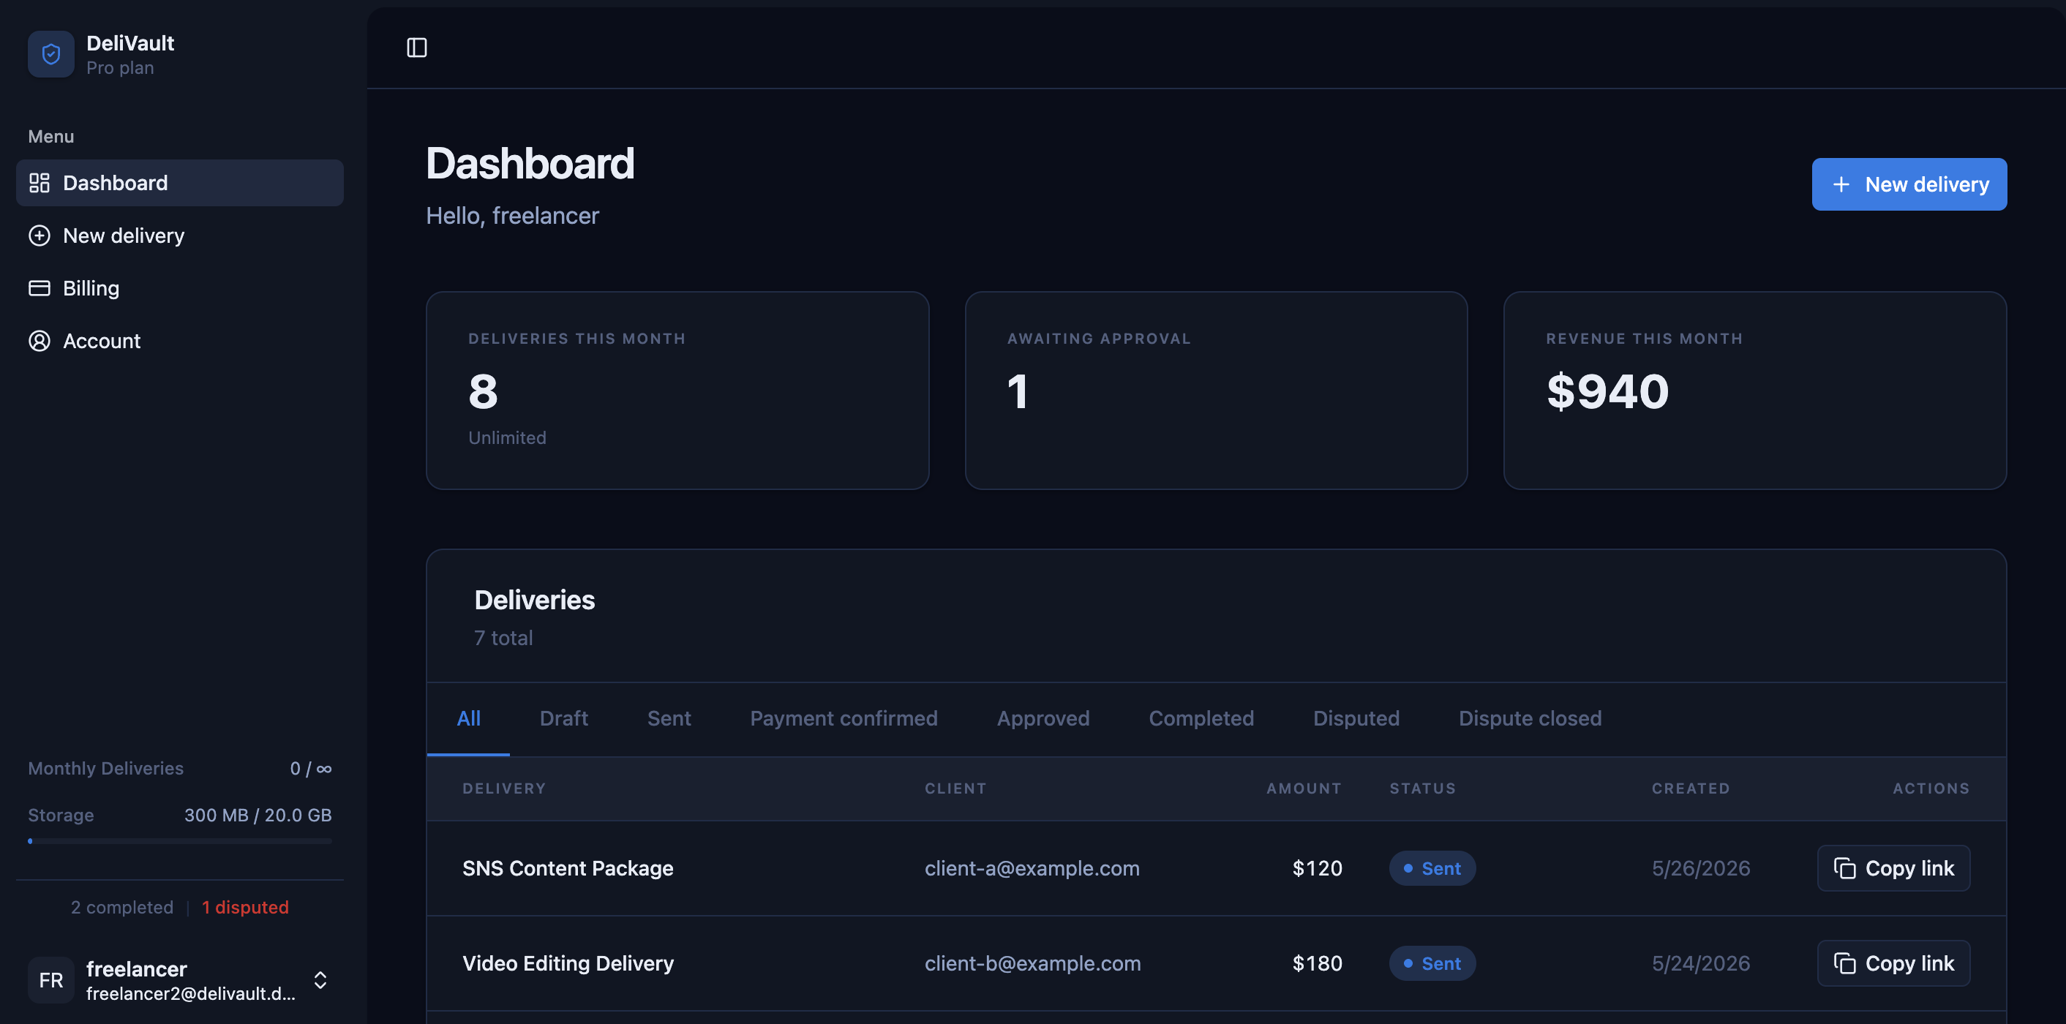Click the copy icon in Video Editing Delivery row
This screenshot has width=2066, height=1024.
tap(1844, 963)
